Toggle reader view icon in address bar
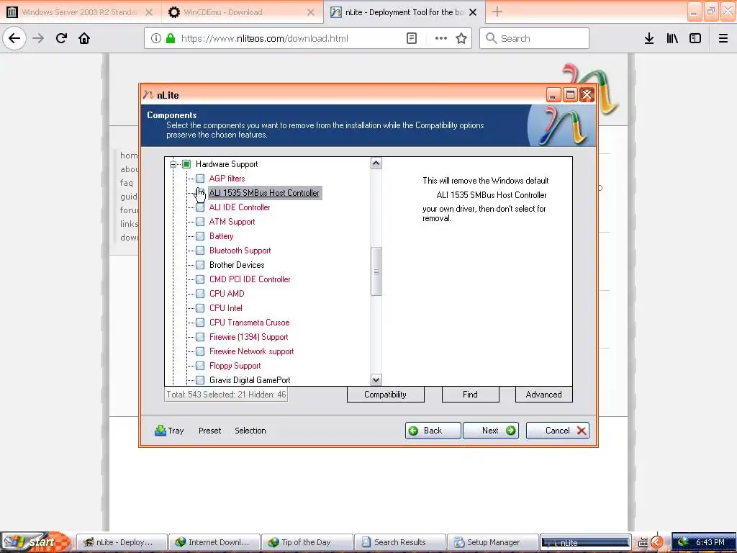 (411, 38)
